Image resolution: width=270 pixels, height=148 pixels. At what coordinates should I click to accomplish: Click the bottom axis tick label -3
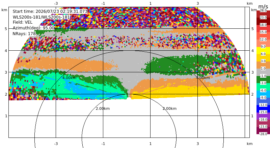56,144
